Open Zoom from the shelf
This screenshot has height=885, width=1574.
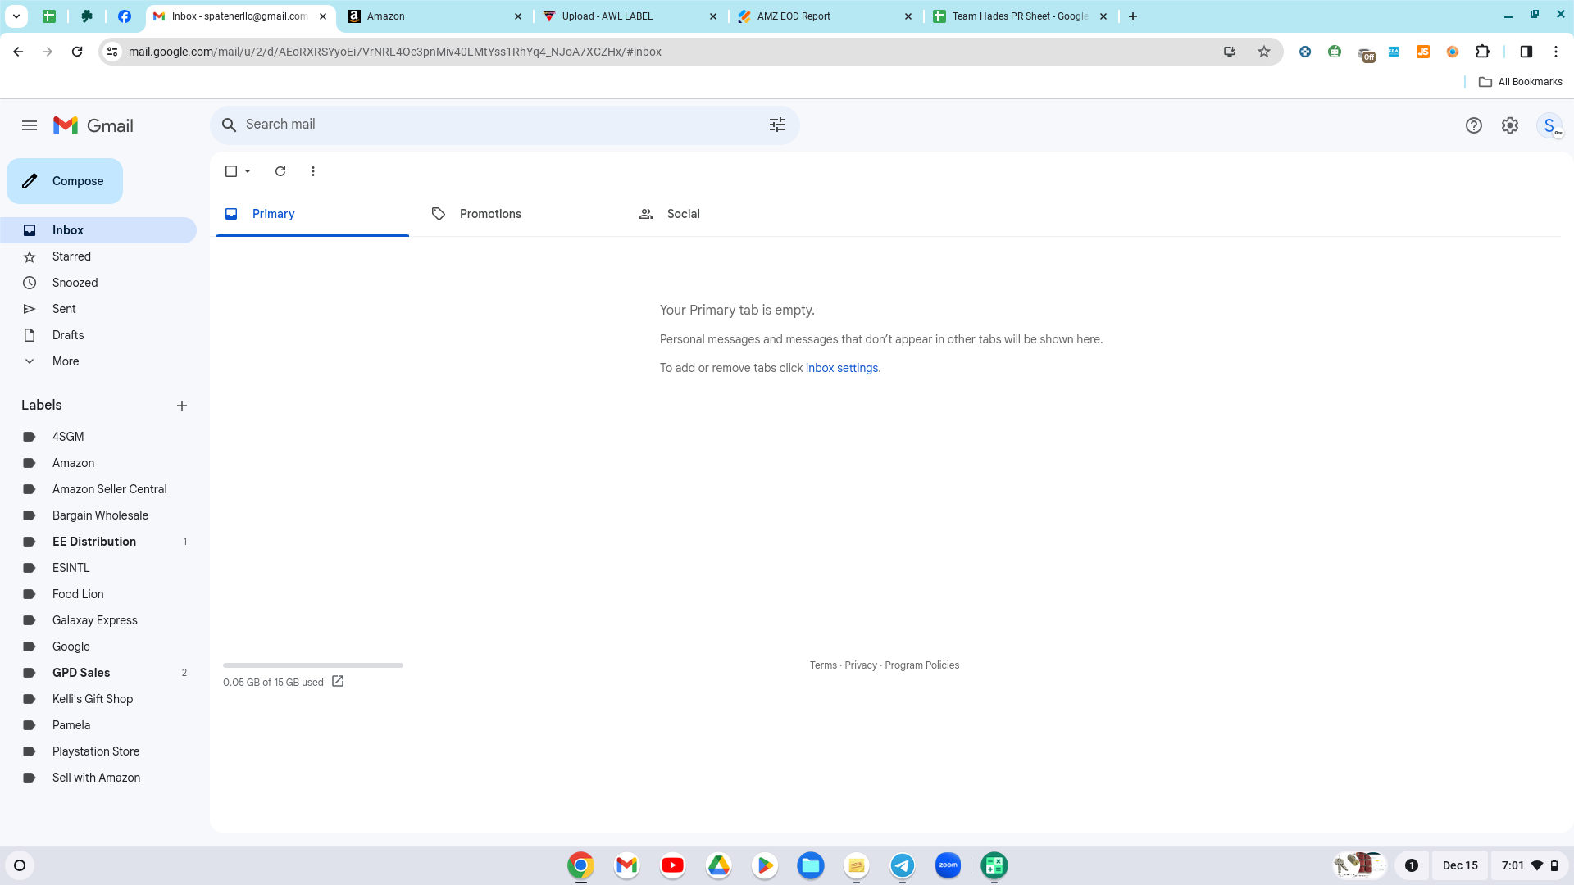[948, 865]
